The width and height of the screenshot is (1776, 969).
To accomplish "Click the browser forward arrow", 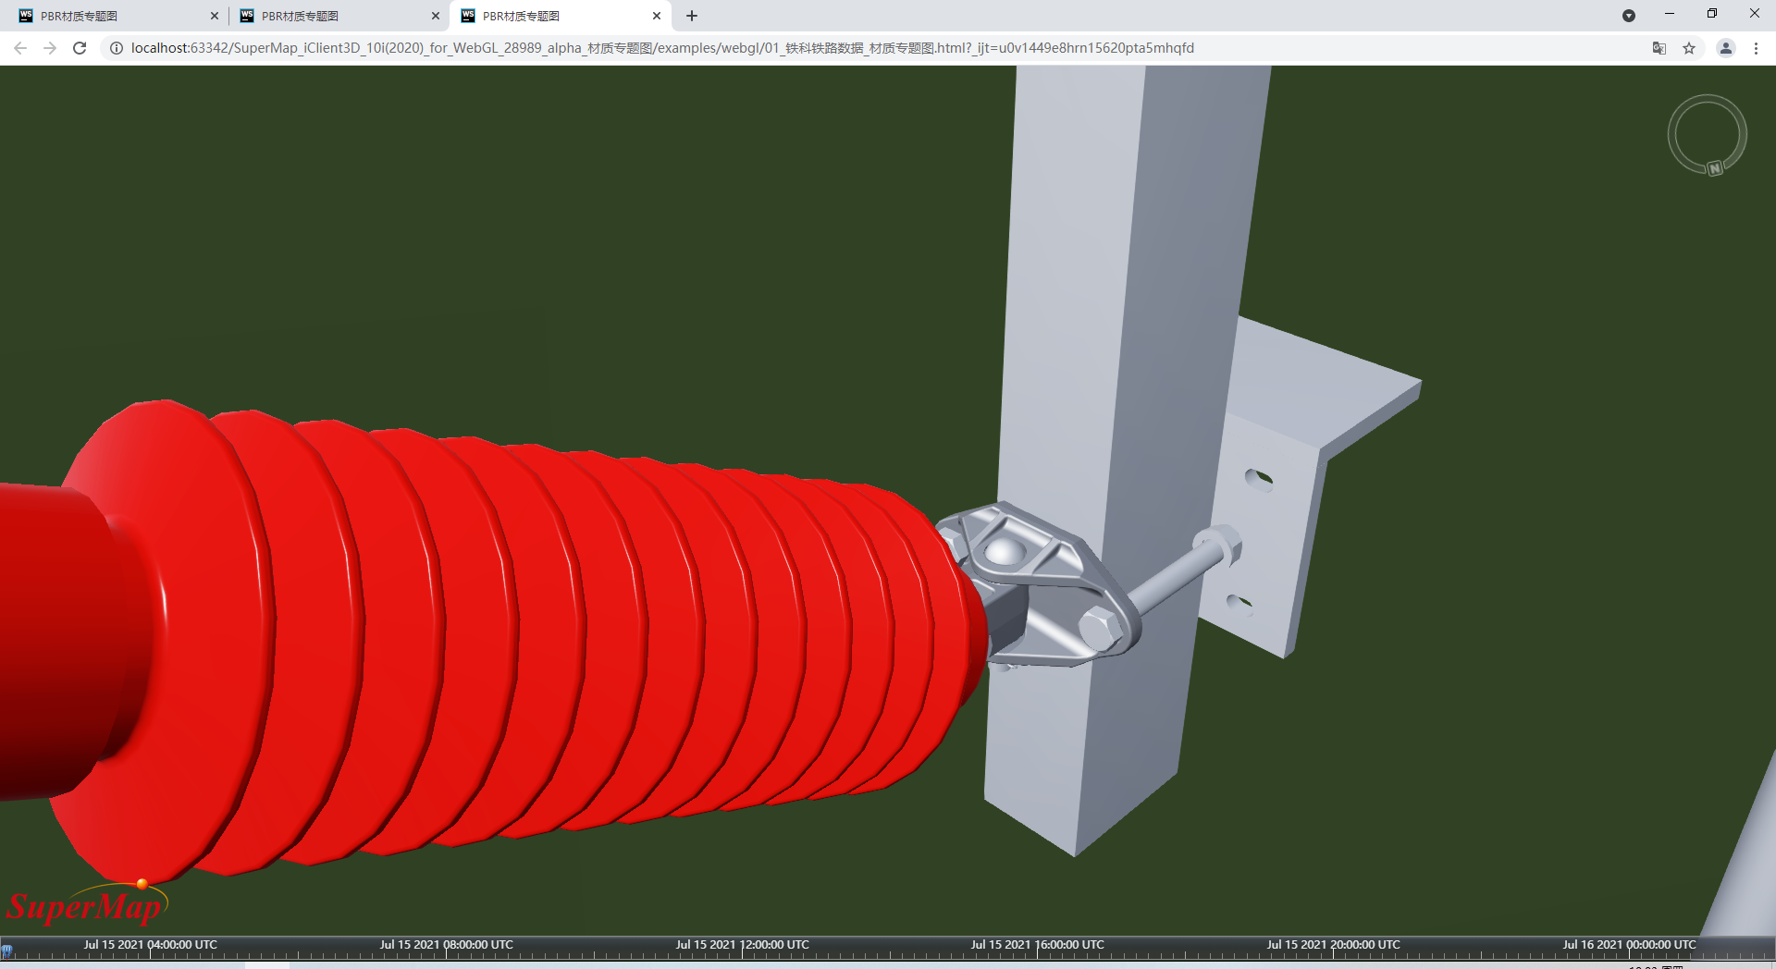I will tap(50, 48).
